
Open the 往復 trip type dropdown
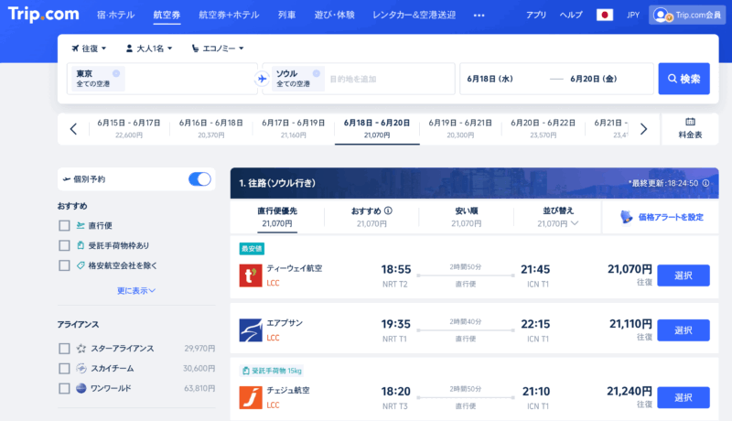tap(89, 49)
